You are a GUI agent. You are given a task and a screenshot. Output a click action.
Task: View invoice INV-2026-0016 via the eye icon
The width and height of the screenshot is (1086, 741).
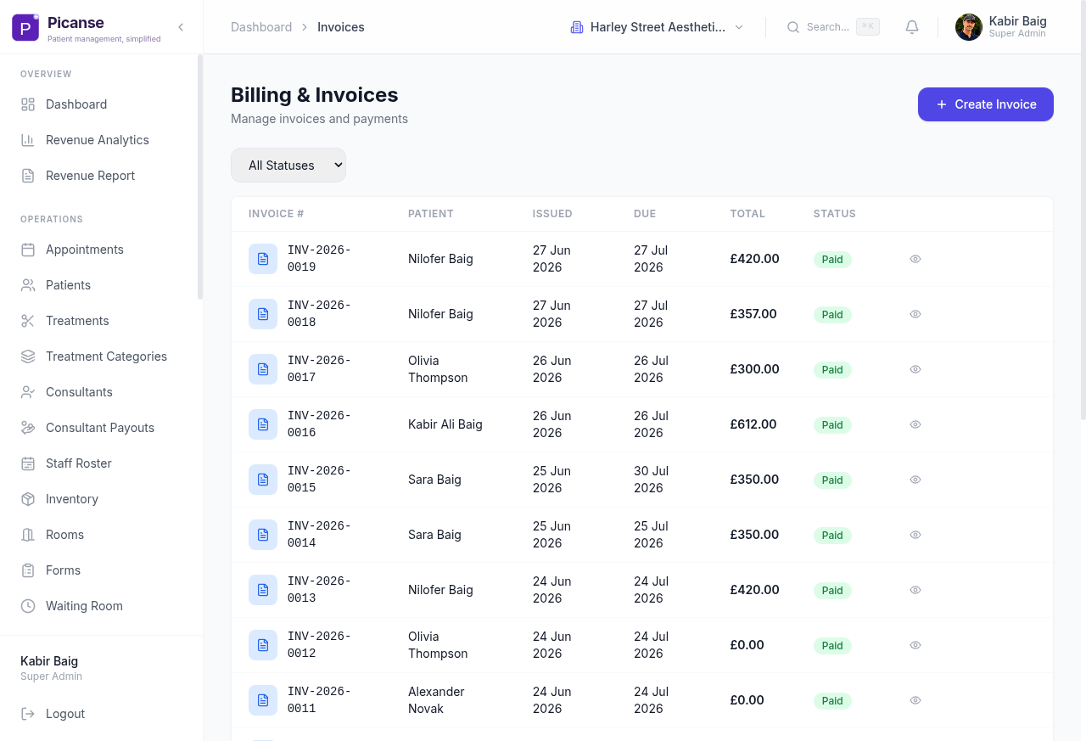click(x=915, y=424)
